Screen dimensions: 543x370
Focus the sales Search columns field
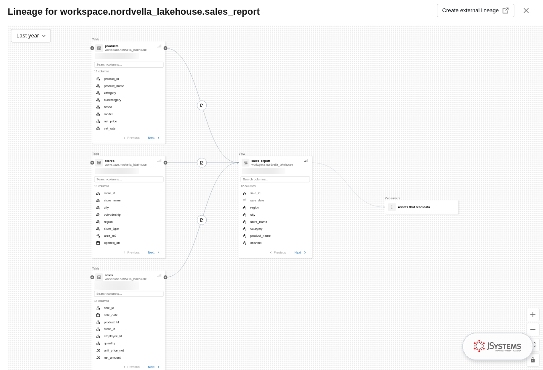click(129, 294)
